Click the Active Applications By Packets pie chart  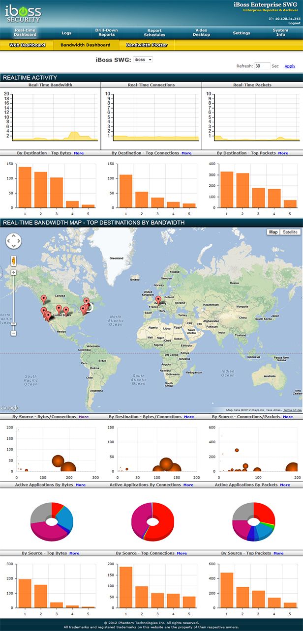point(253,522)
